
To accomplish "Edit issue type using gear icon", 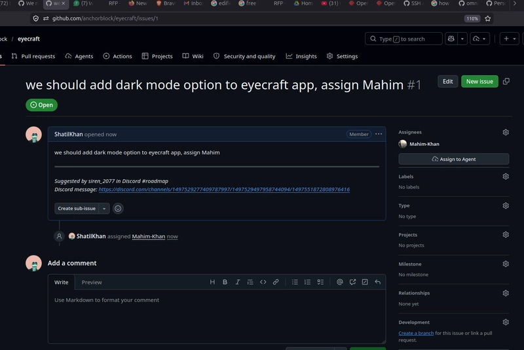I will (x=506, y=205).
